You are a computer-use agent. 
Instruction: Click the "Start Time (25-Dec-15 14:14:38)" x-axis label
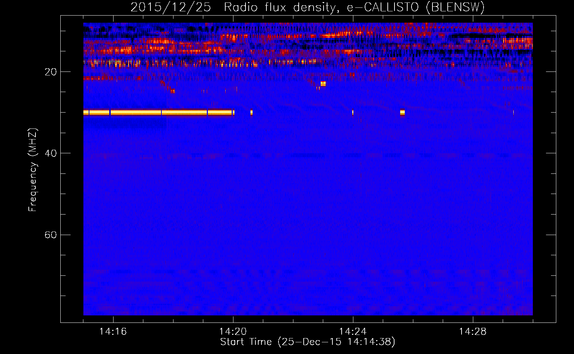click(x=308, y=342)
